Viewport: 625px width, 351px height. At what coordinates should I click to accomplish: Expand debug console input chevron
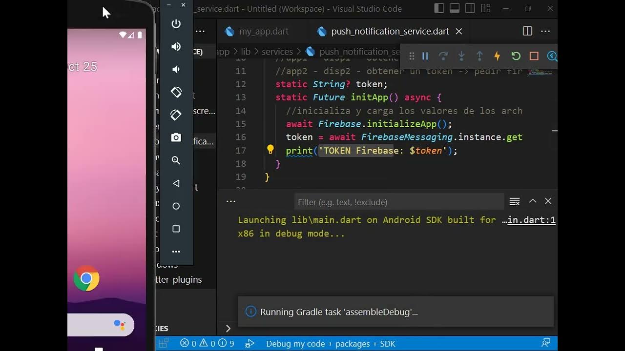[x=228, y=329]
